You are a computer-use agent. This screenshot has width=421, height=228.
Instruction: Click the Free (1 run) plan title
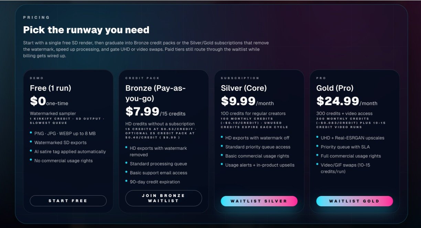point(51,88)
